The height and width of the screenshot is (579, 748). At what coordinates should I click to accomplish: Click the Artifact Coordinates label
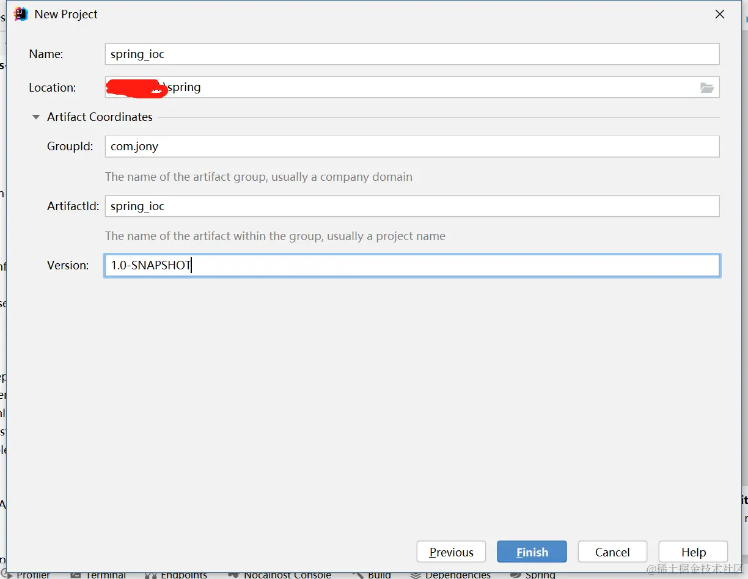[100, 117]
